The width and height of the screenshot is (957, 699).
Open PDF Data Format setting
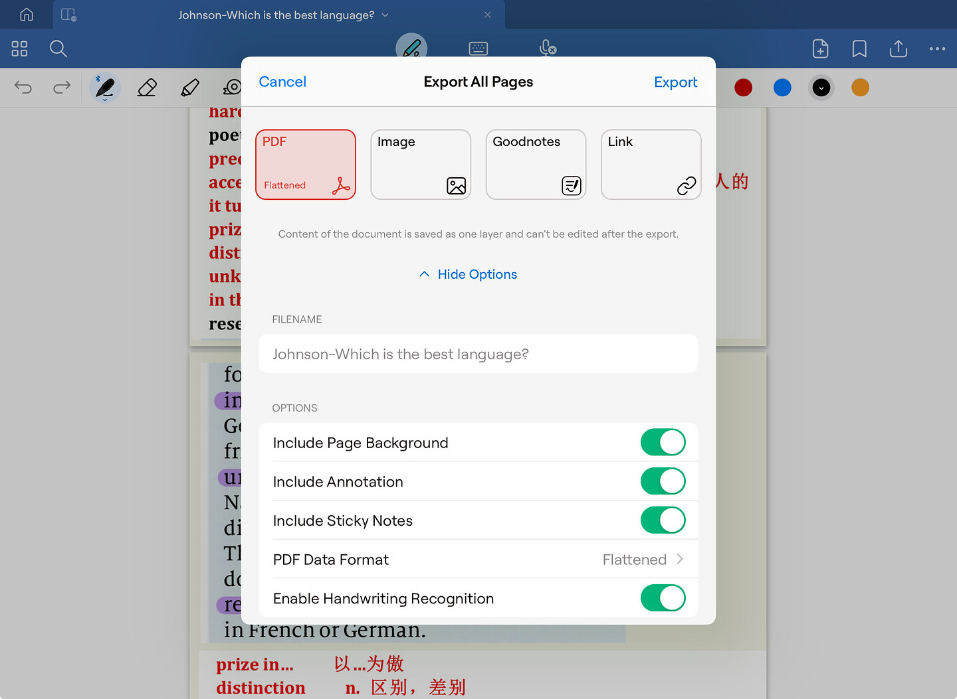coord(478,559)
